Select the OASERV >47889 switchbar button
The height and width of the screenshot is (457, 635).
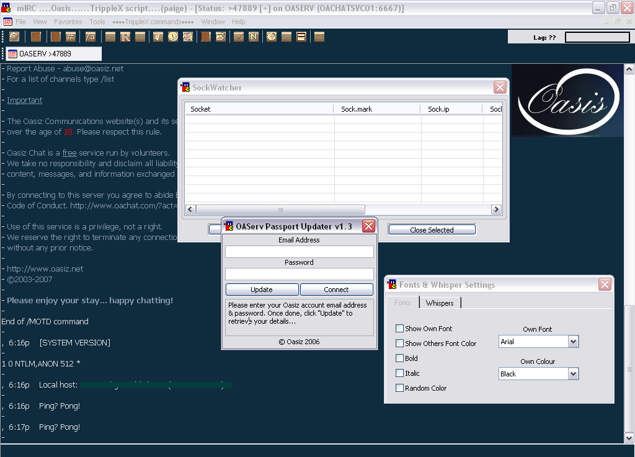point(53,53)
